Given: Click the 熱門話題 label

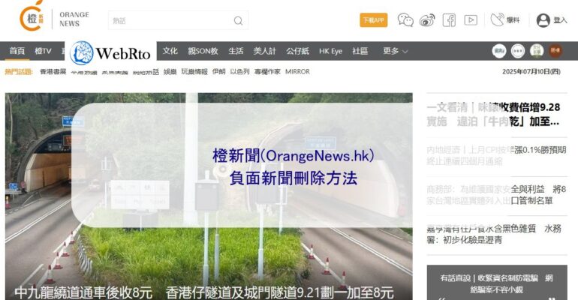Looking at the screenshot, I should [x=19, y=71].
